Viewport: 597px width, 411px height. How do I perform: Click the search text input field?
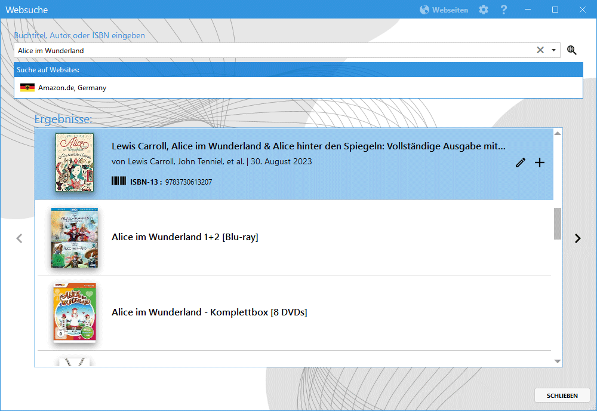[269, 50]
